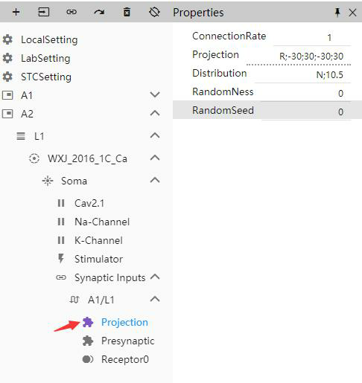Select the purple Projection puzzle icon

(88, 322)
